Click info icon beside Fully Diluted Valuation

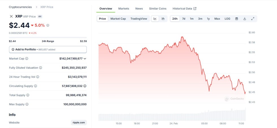(41, 68)
